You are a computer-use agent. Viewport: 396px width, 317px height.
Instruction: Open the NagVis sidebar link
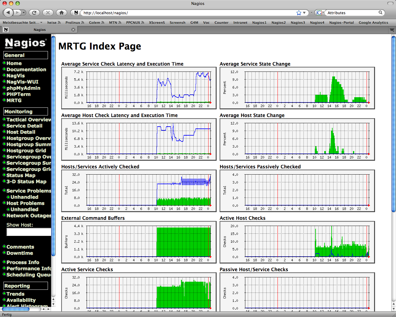15,76
